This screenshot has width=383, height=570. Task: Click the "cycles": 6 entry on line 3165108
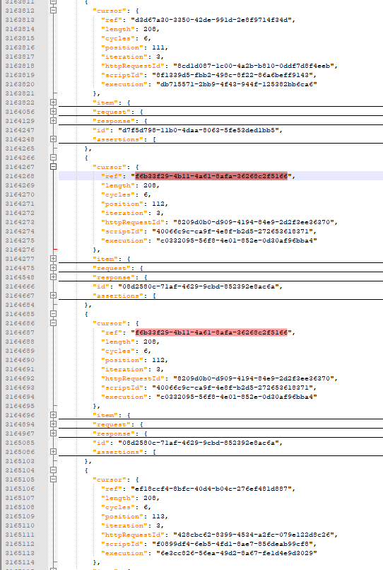(126, 508)
